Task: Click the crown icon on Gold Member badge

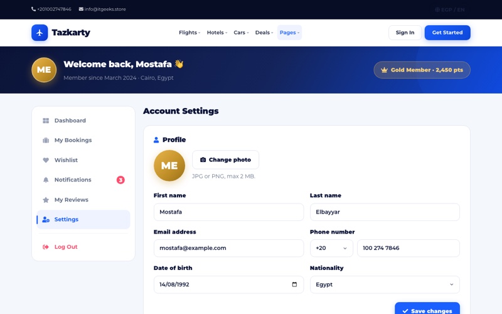Action: click(384, 70)
